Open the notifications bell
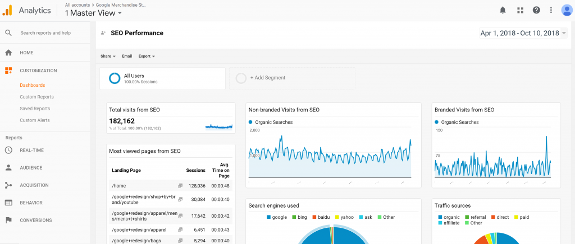575x244 pixels. [503, 10]
